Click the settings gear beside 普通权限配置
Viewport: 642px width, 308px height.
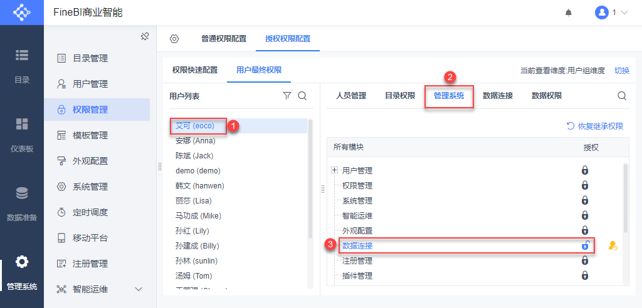point(174,39)
